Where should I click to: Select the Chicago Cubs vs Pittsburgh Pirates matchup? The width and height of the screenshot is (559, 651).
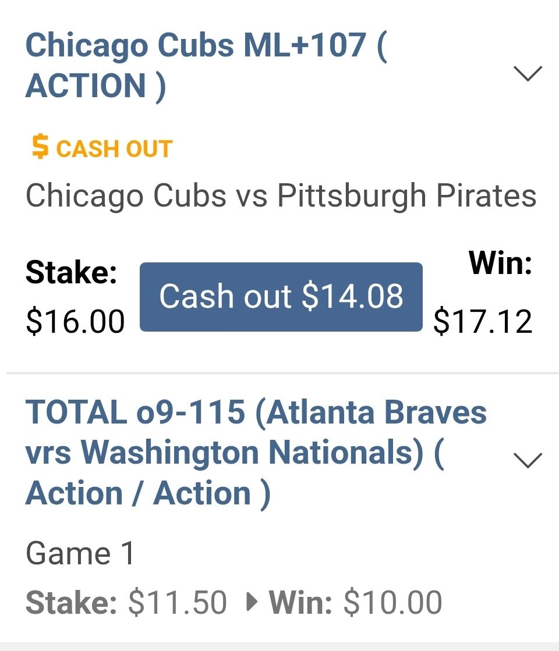click(281, 195)
